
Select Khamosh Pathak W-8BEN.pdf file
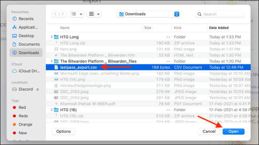148,104
